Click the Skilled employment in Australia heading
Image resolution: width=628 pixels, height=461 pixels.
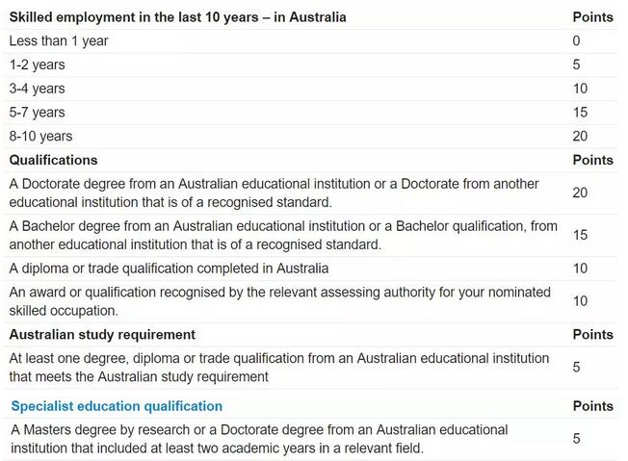(177, 17)
